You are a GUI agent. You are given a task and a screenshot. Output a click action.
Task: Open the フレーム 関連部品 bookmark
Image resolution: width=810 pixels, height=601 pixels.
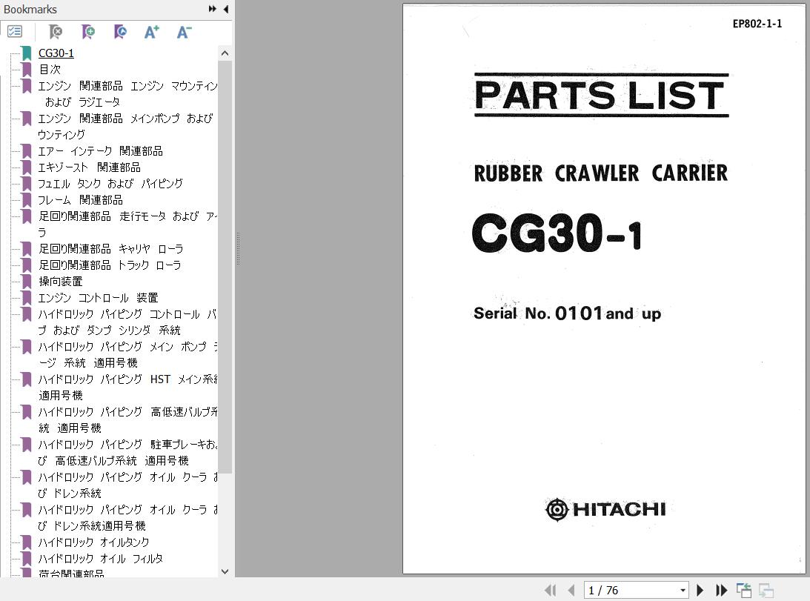81,200
